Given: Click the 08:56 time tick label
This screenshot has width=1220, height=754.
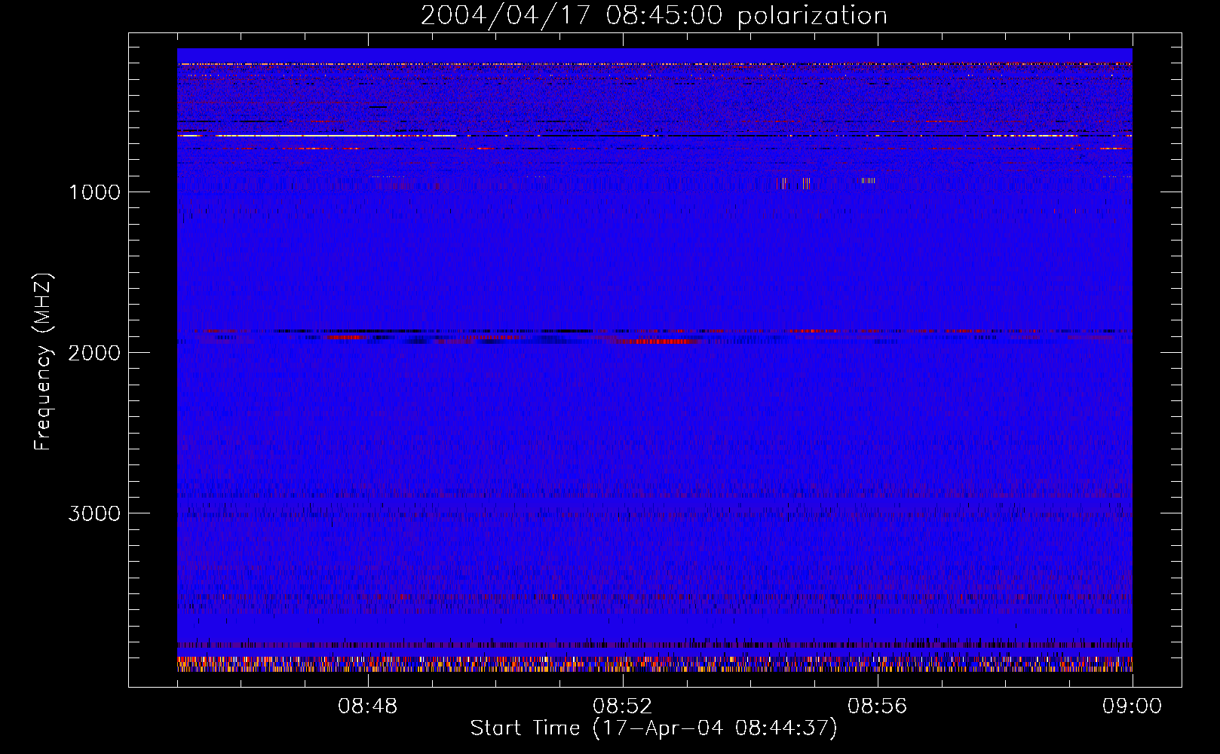Looking at the screenshot, I should (x=878, y=706).
